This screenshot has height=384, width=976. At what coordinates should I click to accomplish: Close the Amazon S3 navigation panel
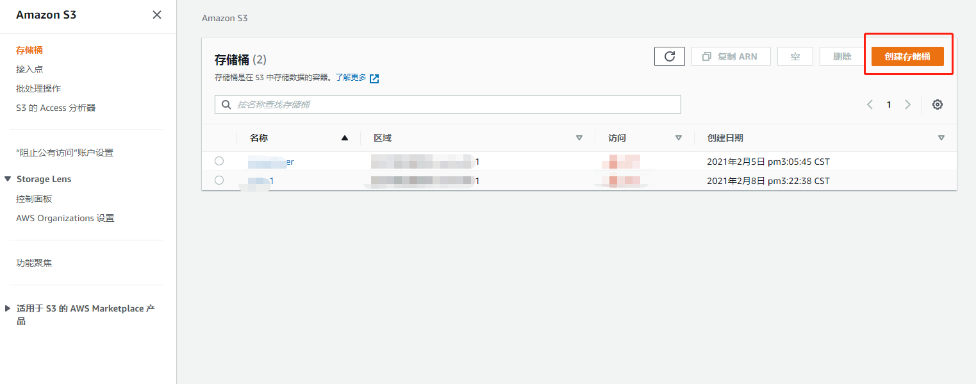tap(157, 15)
